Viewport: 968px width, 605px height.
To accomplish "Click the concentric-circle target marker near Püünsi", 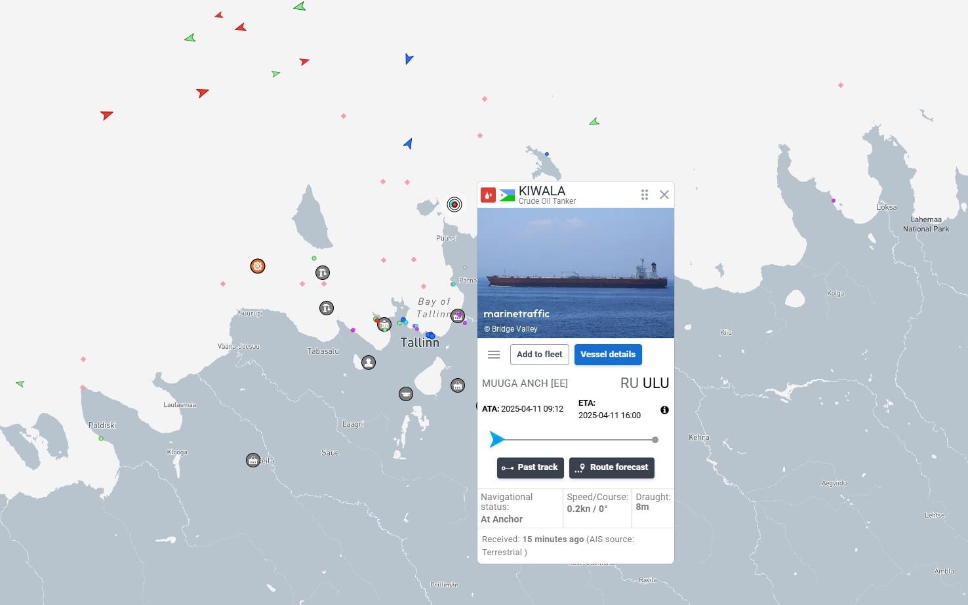I will pyautogui.click(x=454, y=205).
